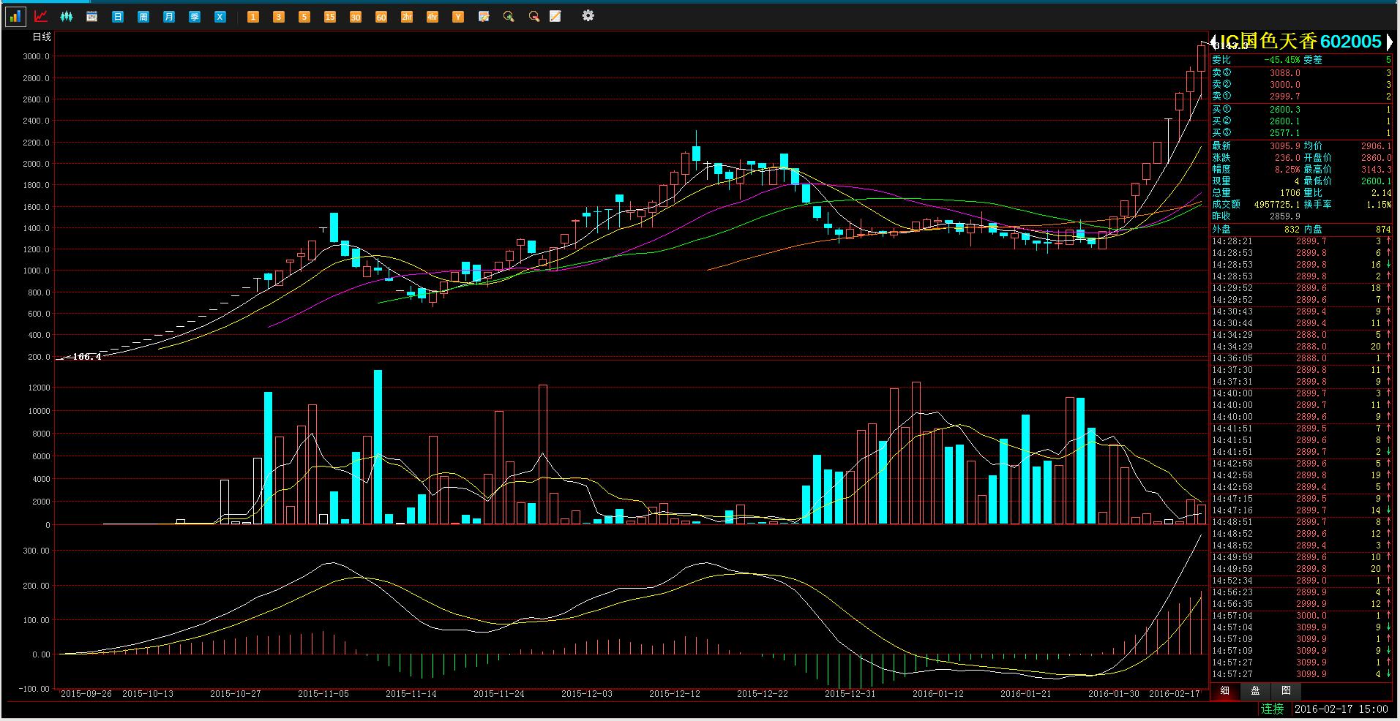The height and width of the screenshot is (721, 1400).
Task: Select the 买③ price 2577.1
Action: [x=1285, y=133]
